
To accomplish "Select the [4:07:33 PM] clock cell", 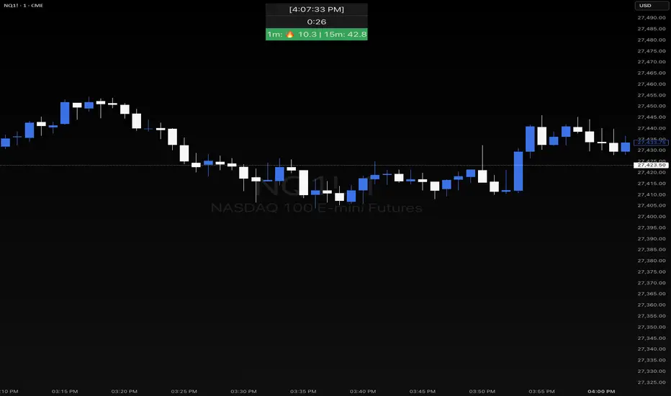I will coord(317,9).
